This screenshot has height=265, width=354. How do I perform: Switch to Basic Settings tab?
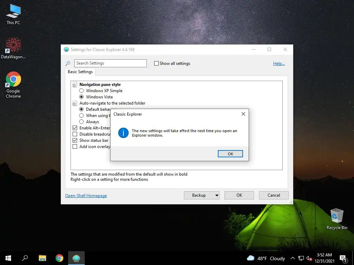[x=80, y=72]
